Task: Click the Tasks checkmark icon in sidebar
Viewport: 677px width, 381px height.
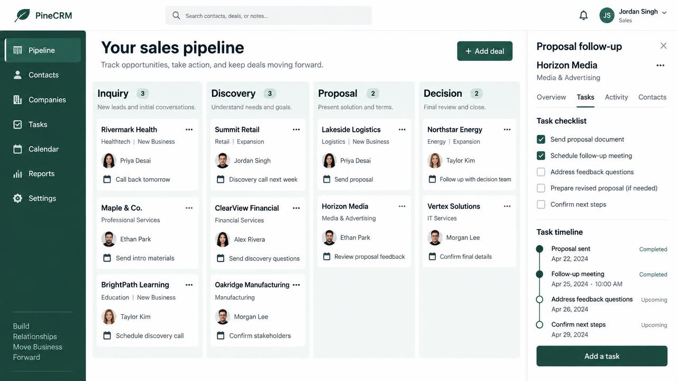Action: click(17, 124)
